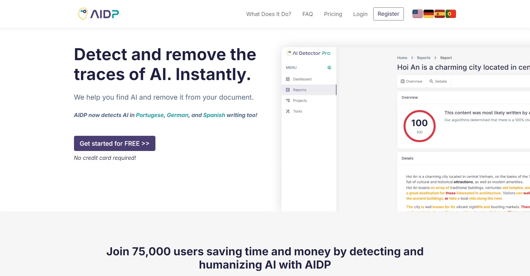Click the Tools wrench icon in sidebar
Viewport: 530px width, 276px height.
point(288,111)
